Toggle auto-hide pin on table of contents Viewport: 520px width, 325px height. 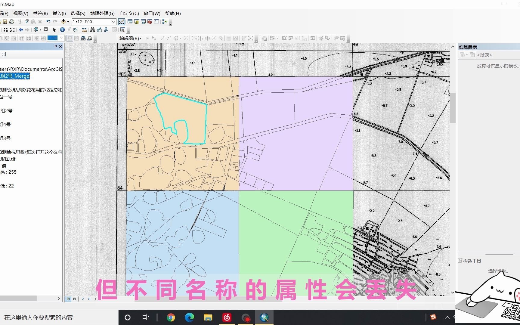56,46
